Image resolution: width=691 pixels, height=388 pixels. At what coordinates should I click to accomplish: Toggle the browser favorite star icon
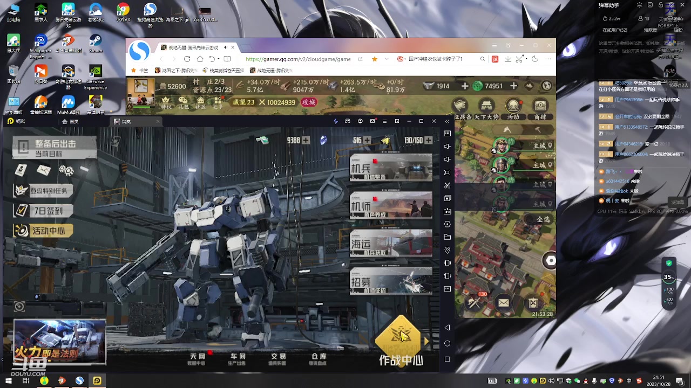pos(374,59)
